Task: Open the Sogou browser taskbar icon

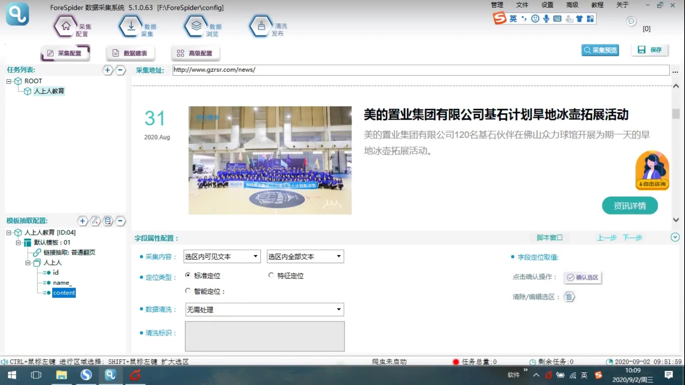Action: tap(86, 375)
